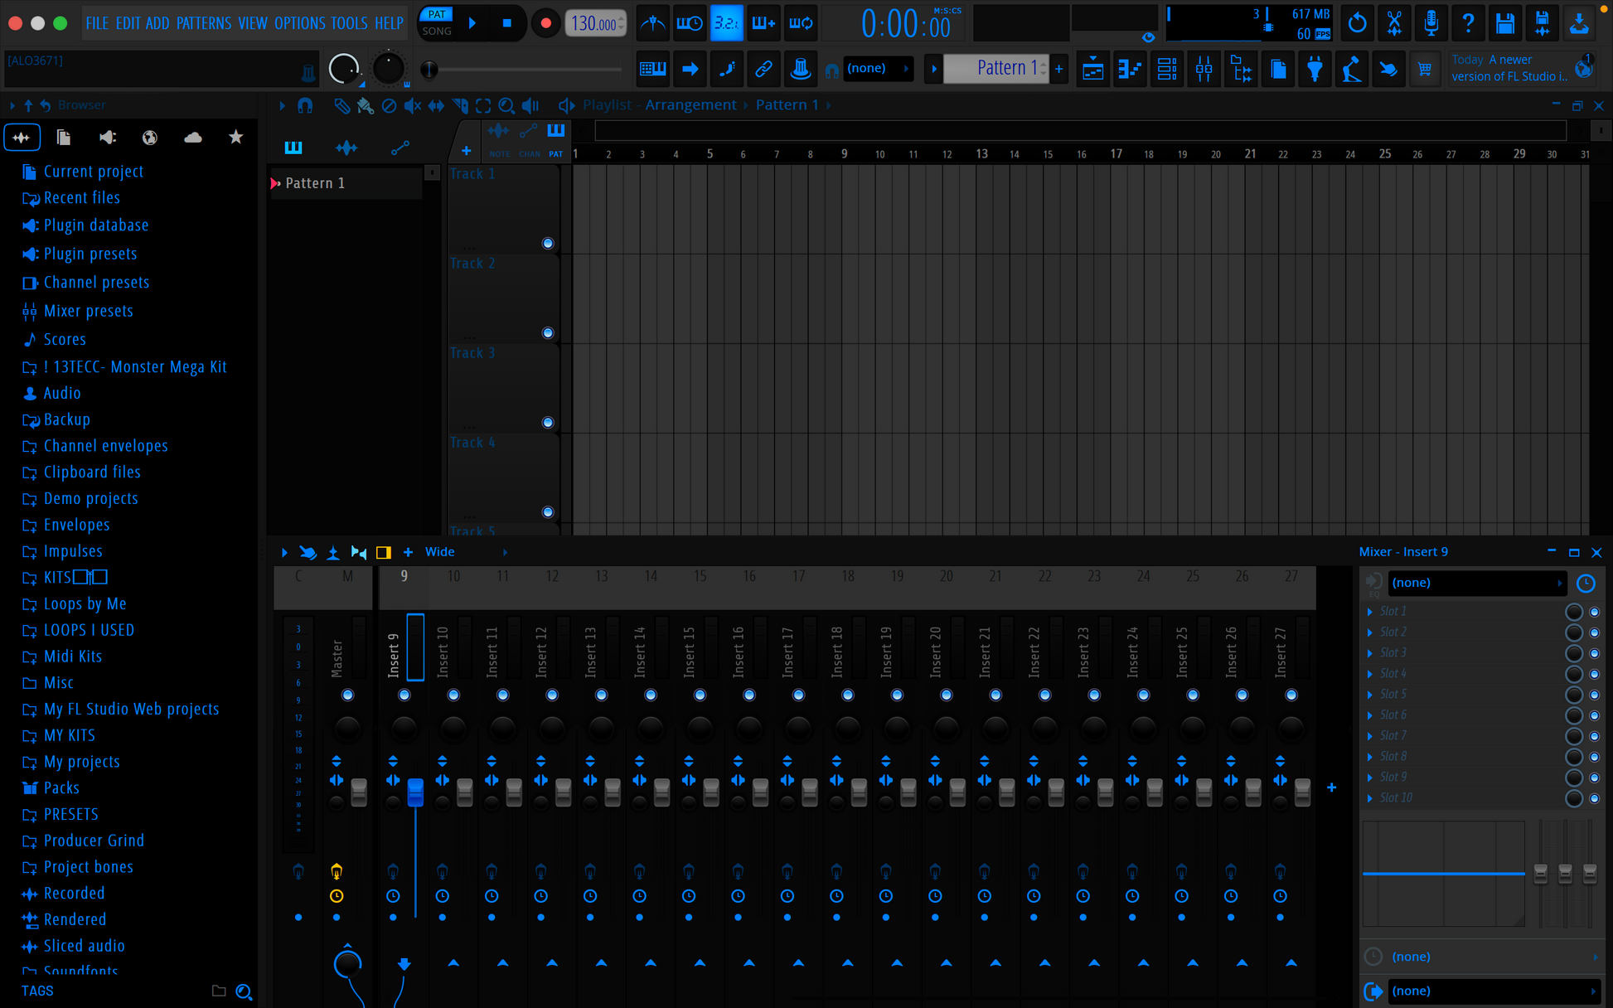
Task: Toggle multilink to controllers link icon
Action: (763, 69)
